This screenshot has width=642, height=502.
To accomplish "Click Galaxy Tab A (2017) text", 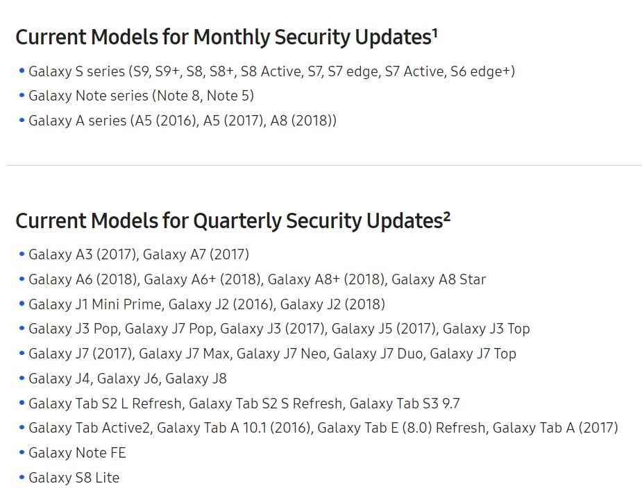I will coord(555,428).
